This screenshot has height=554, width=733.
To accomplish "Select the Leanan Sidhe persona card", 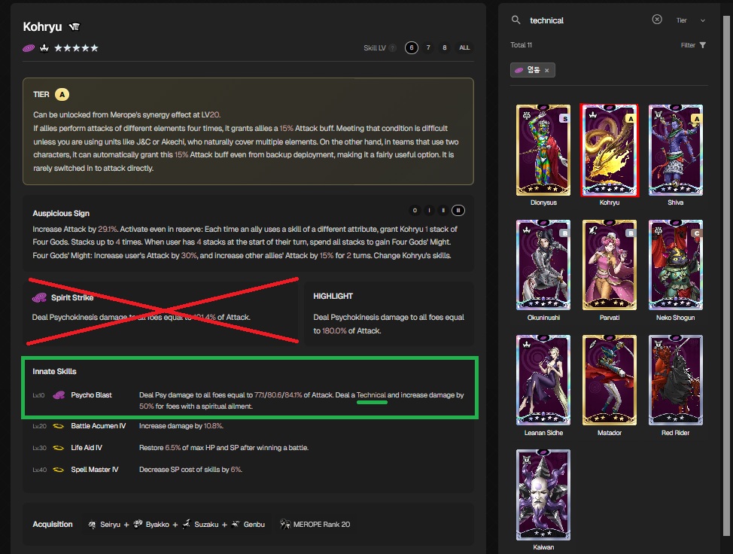I will 543,379.
